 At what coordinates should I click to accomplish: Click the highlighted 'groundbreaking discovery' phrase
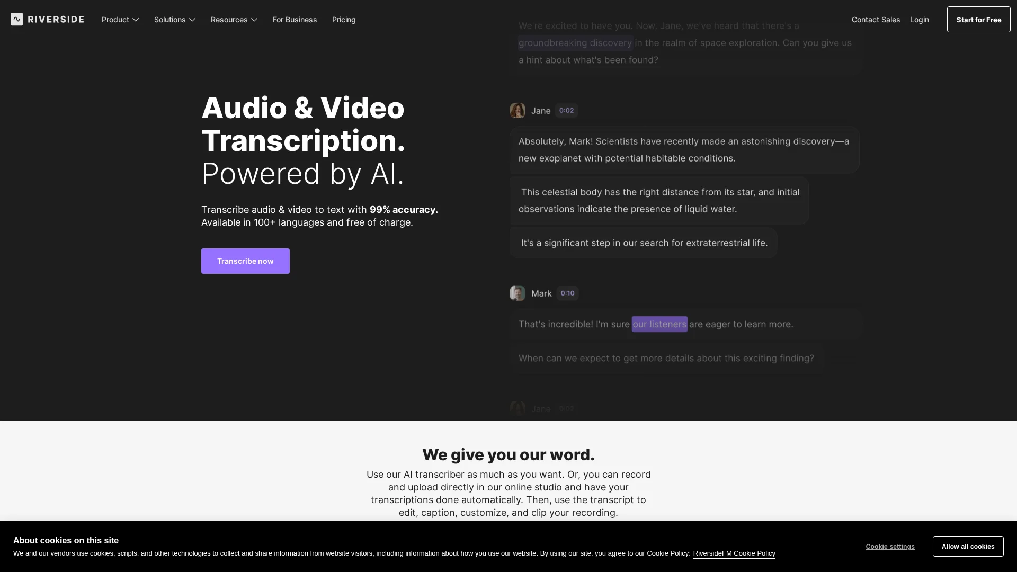point(575,43)
